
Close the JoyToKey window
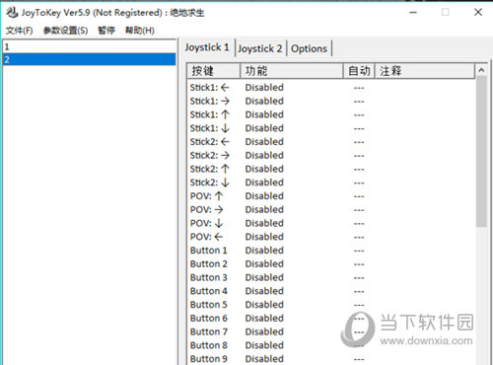click(478, 13)
